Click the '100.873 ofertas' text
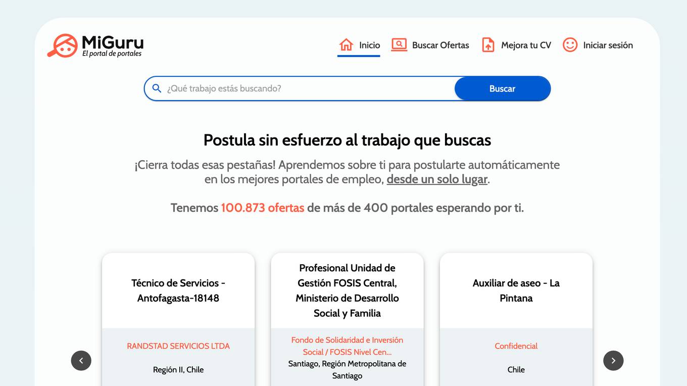The height and width of the screenshot is (386, 687). (262, 208)
